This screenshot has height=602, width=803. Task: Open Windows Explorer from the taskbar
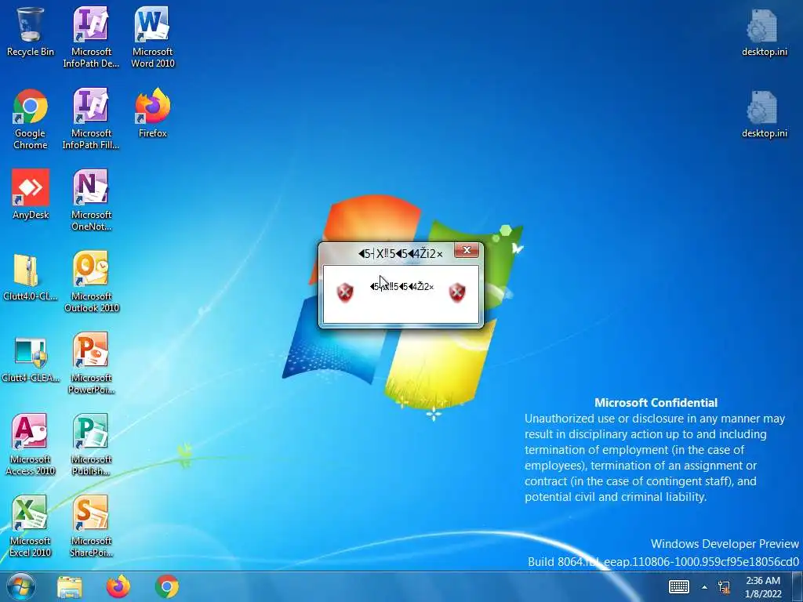[x=70, y=586]
